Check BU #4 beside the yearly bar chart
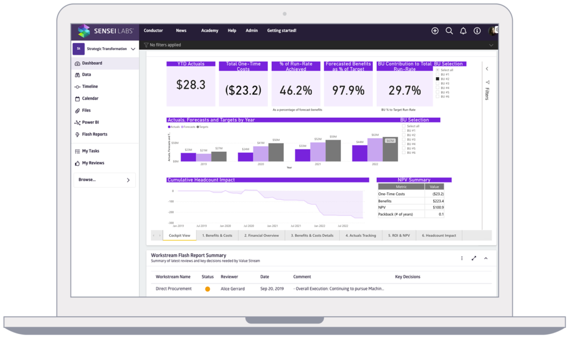 404,144
